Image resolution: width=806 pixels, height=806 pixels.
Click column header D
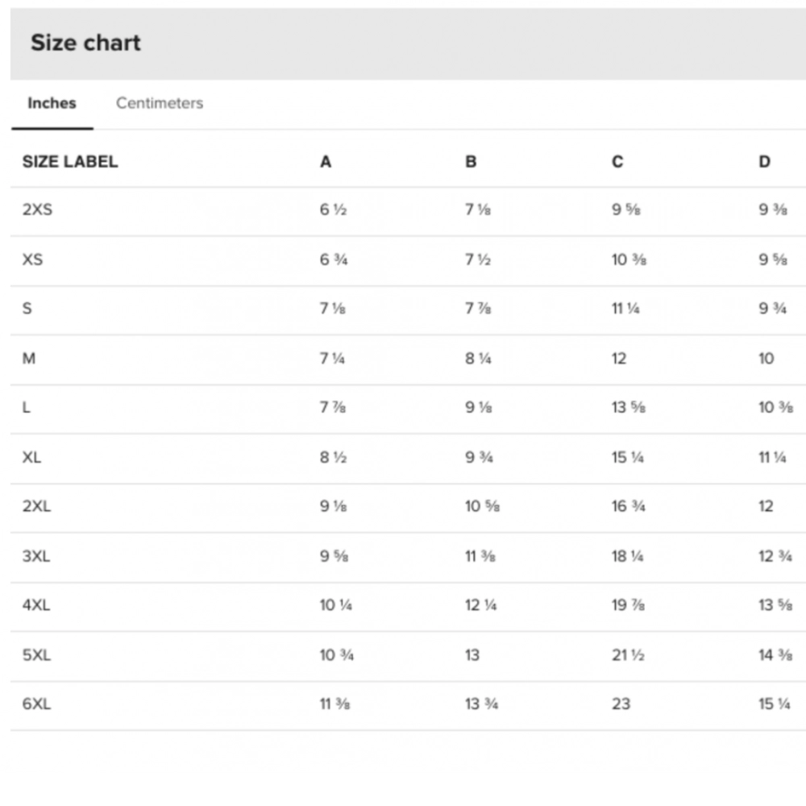[x=764, y=161]
